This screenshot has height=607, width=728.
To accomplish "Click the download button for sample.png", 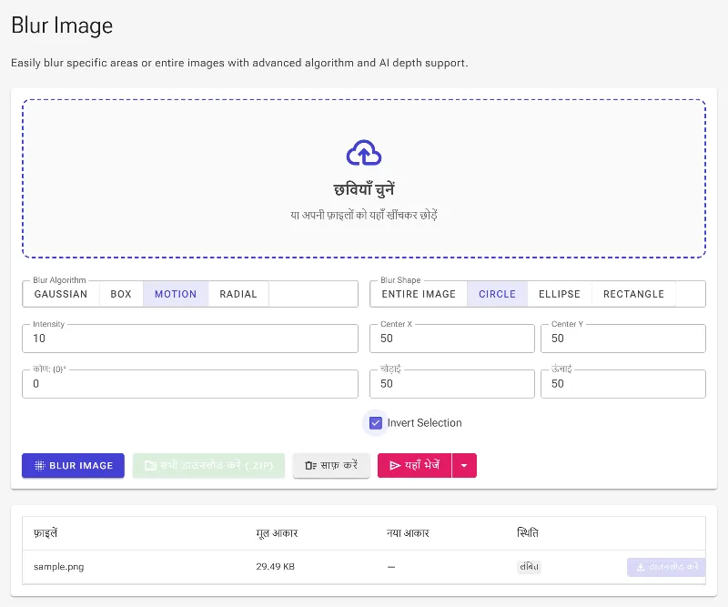I will pyautogui.click(x=666, y=567).
